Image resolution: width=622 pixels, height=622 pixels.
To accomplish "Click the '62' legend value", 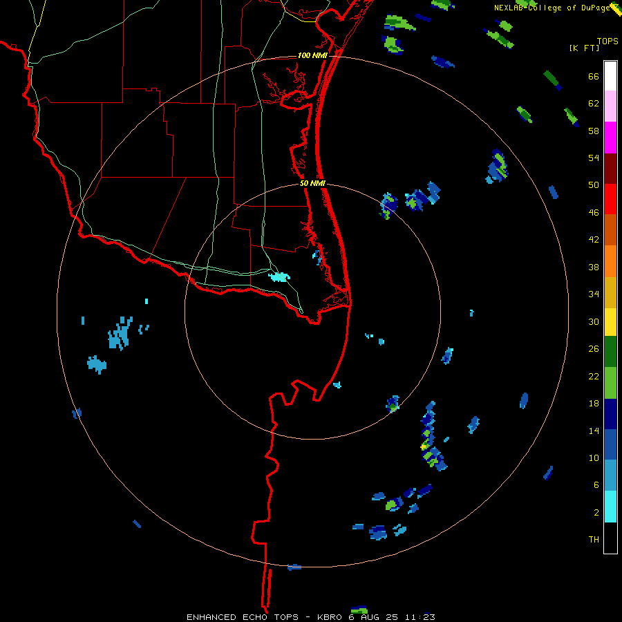I will (x=594, y=104).
